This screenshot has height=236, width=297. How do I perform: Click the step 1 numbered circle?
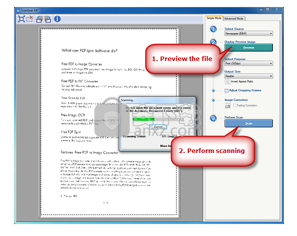pyautogui.click(x=214, y=29)
